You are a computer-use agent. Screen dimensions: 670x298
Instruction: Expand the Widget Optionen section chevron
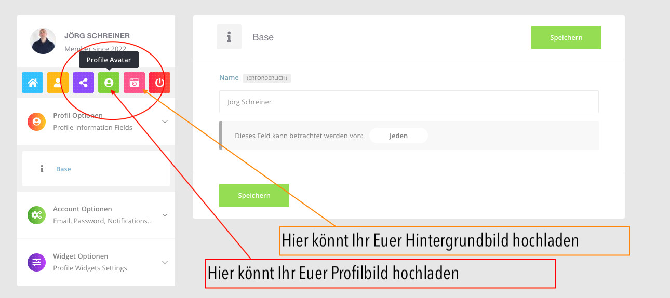click(165, 262)
